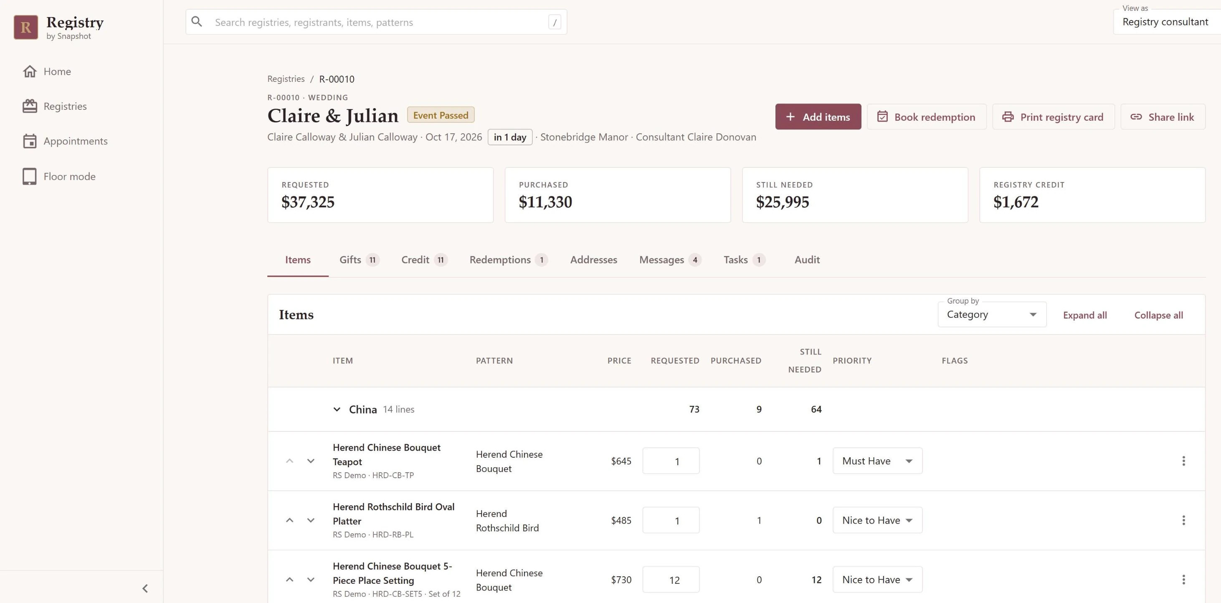Open the Audit tab

pyautogui.click(x=807, y=260)
